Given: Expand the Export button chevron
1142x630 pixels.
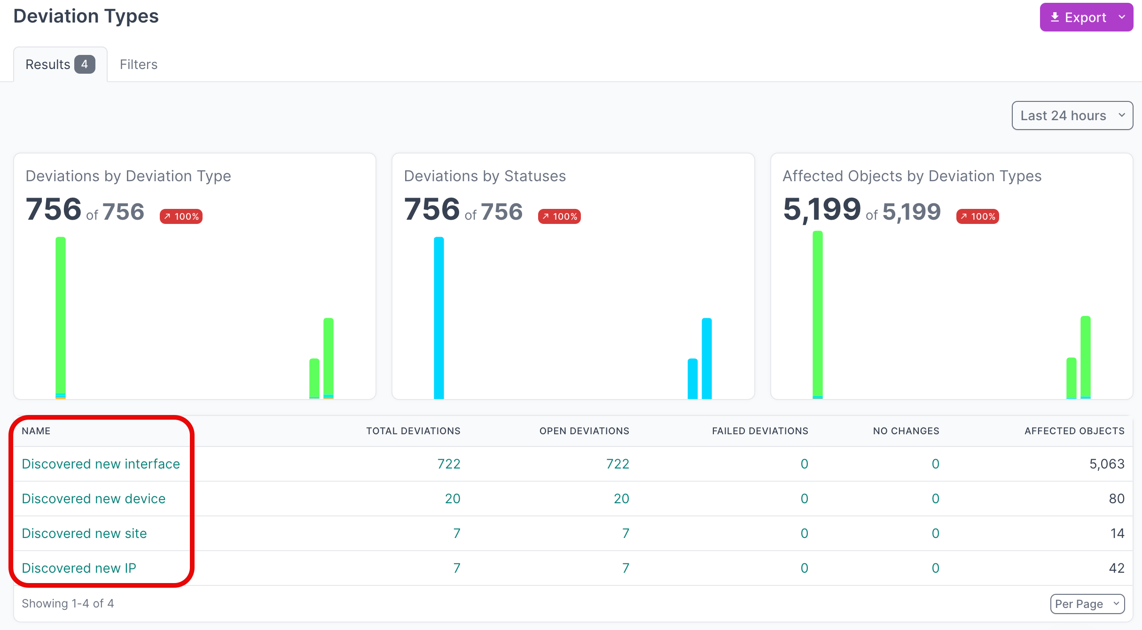Looking at the screenshot, I should [1122, 17].
